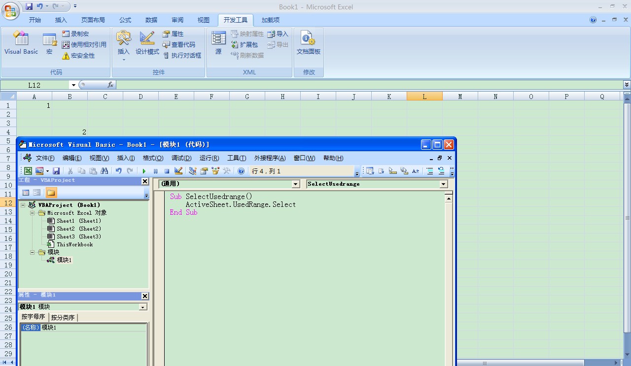Run the Sub with green play button
The image size is (631, 366).
pos(144,171)
